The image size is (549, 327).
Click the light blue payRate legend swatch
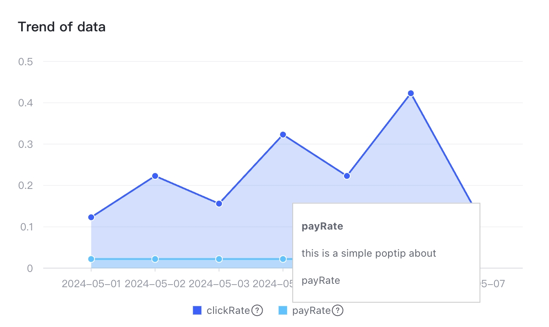(283, 311)
